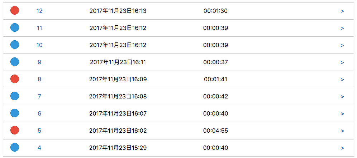Open build number 11 link
This screenshot has width=357, height=158.
point(39,28)
